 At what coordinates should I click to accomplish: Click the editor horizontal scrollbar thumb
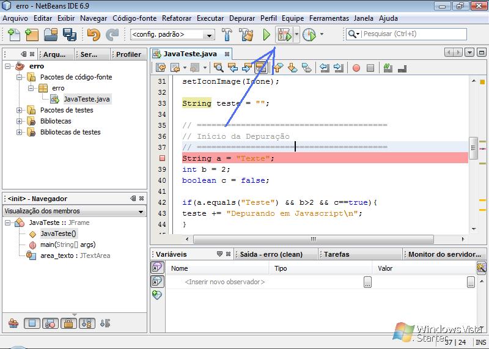coord(313,239)
